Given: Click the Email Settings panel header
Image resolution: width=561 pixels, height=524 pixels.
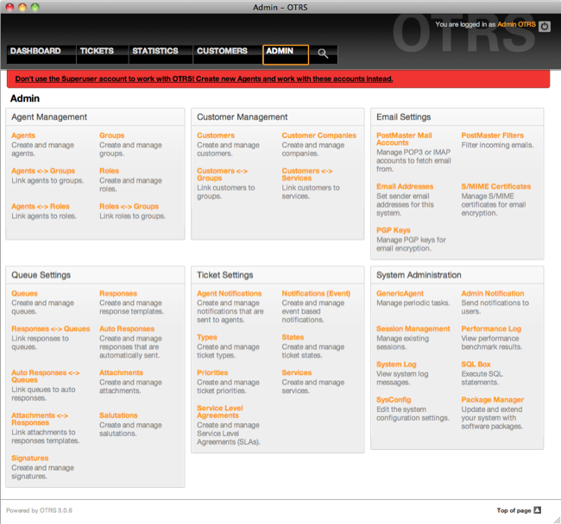Looking at the screenshot, I should (457, 117).
